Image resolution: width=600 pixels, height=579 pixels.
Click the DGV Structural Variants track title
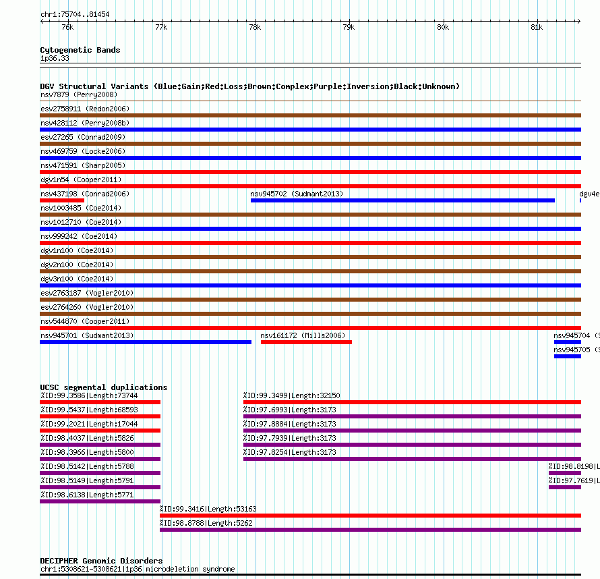(250, 86)
